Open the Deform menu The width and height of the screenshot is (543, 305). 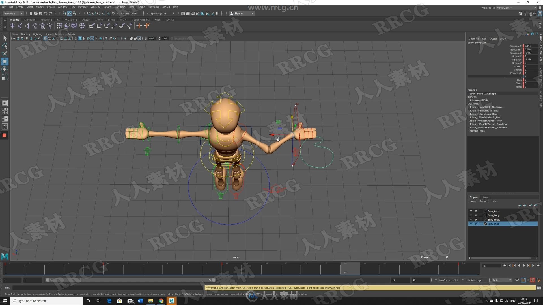[x=107, y=7]
